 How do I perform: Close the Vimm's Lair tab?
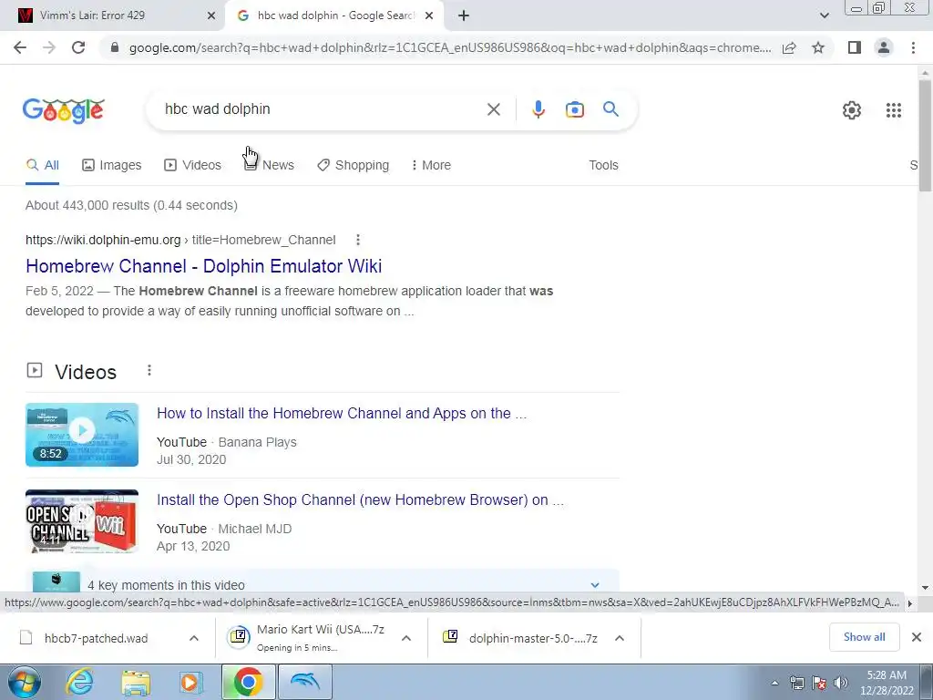(x=211, y=16)
